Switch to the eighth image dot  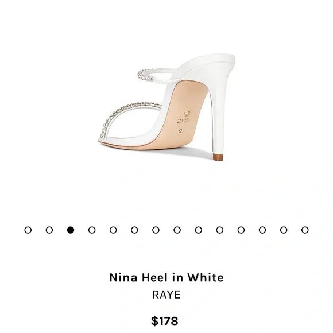(177, 230)
